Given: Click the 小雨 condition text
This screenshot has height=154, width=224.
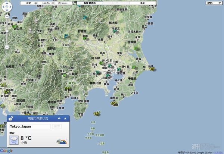Looking at the screenshot, I should (x=24, y=142).
